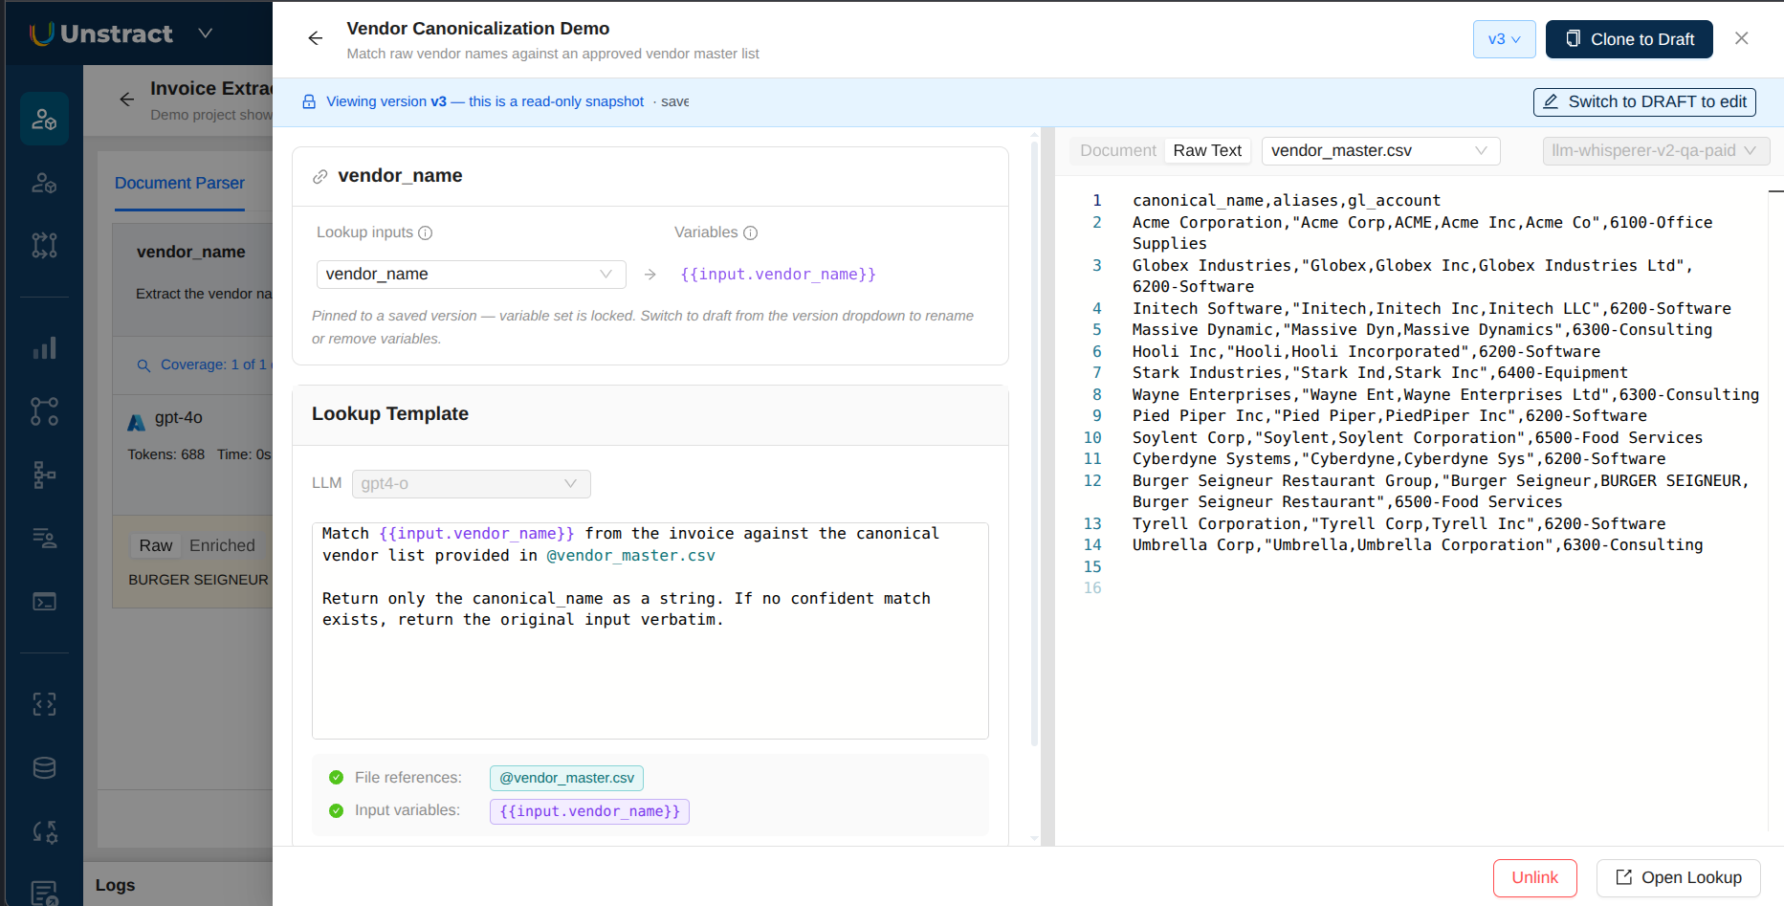Click the info icon next to Lookup inputs
The image size is (1784, 906).
[426, 232]
